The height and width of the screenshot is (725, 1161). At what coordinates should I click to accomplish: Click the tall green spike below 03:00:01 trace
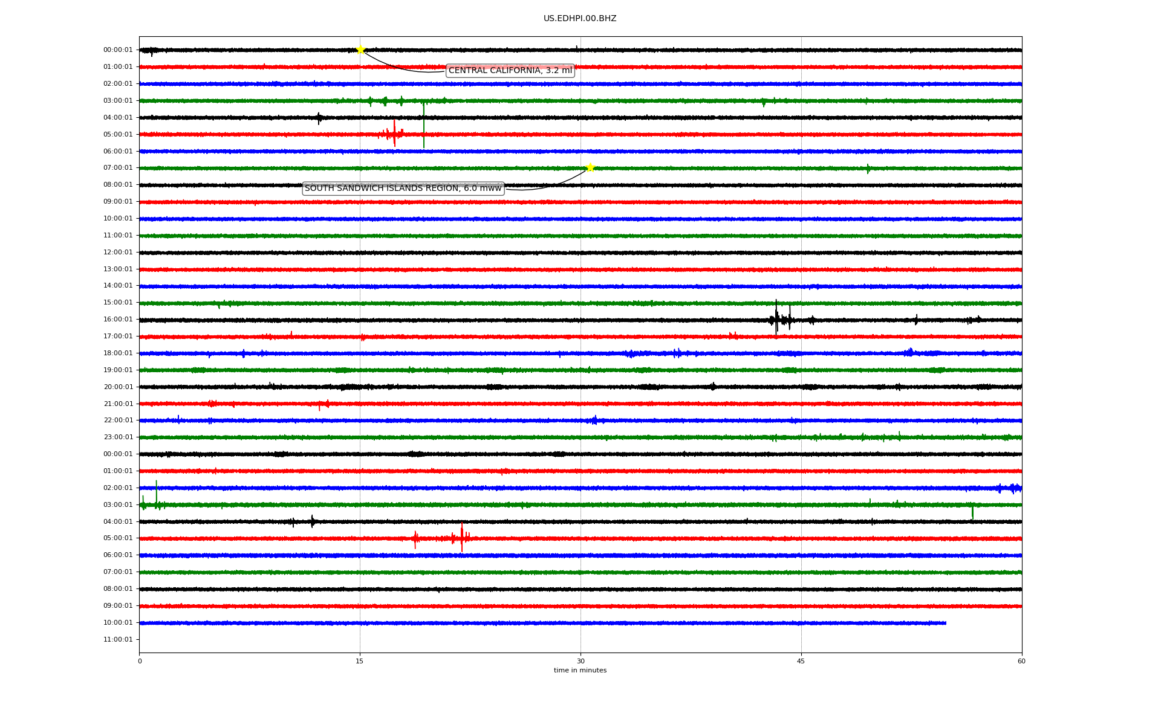(x=424, y=126)
